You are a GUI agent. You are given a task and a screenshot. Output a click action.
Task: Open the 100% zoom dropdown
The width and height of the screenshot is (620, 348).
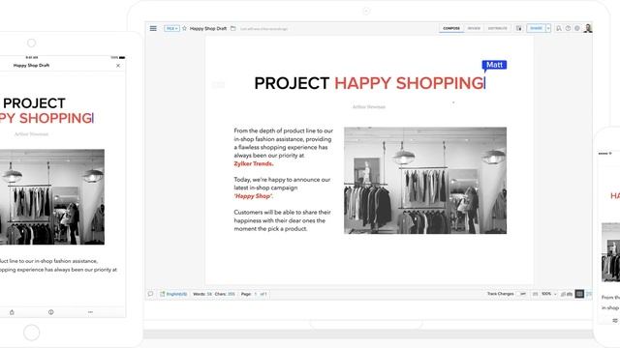pyautogui.click(x=549, y=294)
